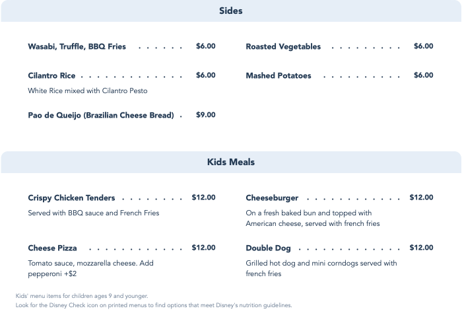The image size is (462, 329).
Task: Click the Roasted Vegetables item name
Action: click(283, 47)
